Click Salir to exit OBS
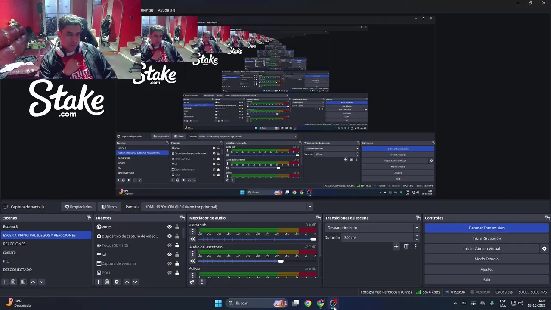Image resolution: width=551 pixels, height=310 pixels. tap(486, 280)
